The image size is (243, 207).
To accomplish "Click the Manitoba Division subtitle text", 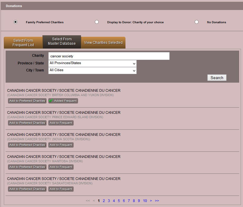I will [45, 161].
